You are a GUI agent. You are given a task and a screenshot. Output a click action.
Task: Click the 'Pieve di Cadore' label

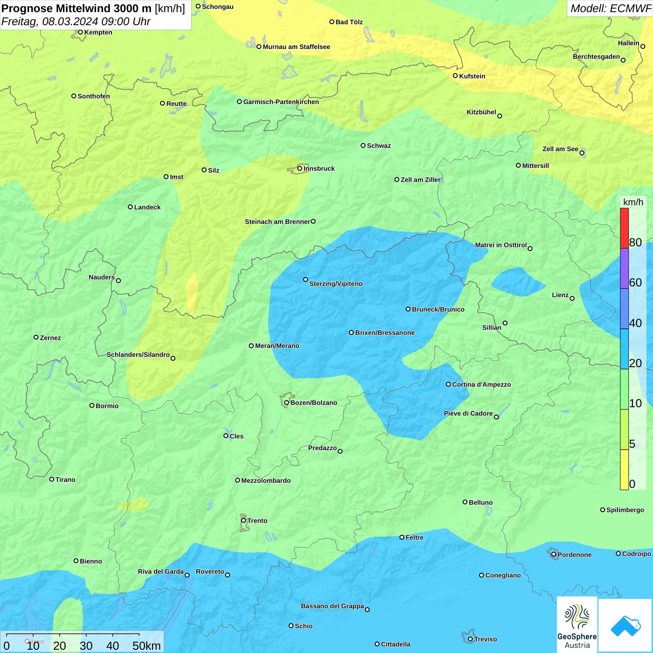pos(468,413)
